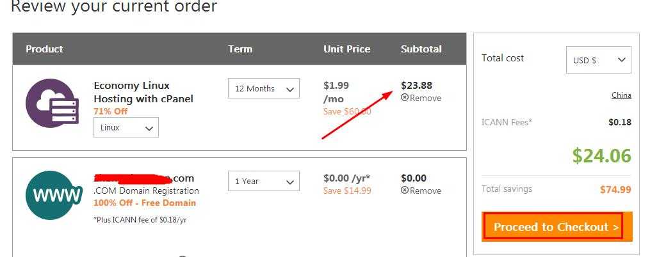
Task: Click the Economy Linux Hosting product title
Action: [143, 92]
